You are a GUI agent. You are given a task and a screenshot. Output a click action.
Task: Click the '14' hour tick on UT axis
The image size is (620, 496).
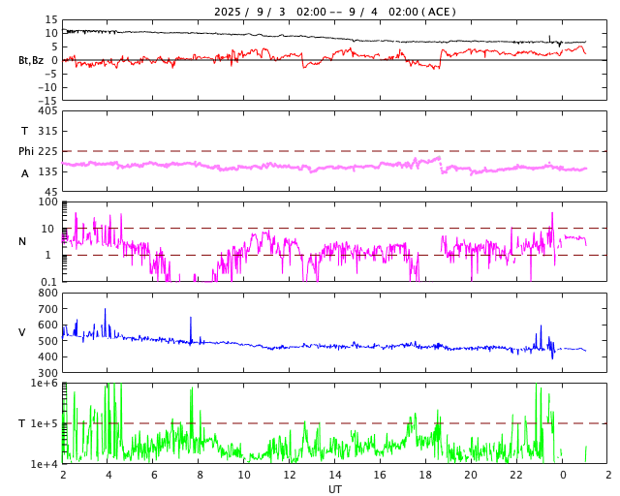pos(335,475)
